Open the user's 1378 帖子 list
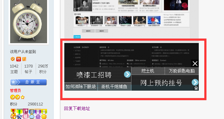The height and width of the screenshot is (119, 224). [28, 69]
